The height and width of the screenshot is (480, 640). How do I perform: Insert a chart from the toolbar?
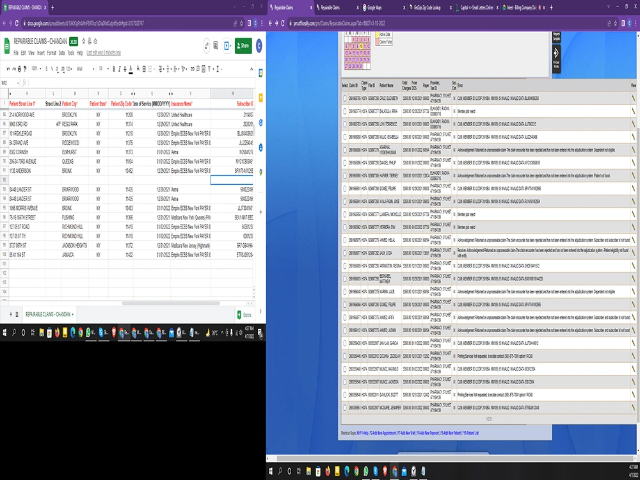click(x=204, y=69)
